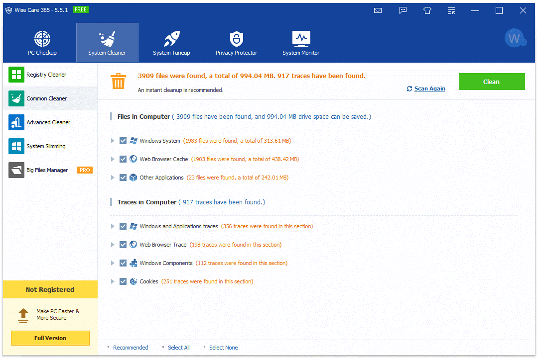Open the feedback chat bubble icon
Screen dimensions: 538x358
coord(403,10)
